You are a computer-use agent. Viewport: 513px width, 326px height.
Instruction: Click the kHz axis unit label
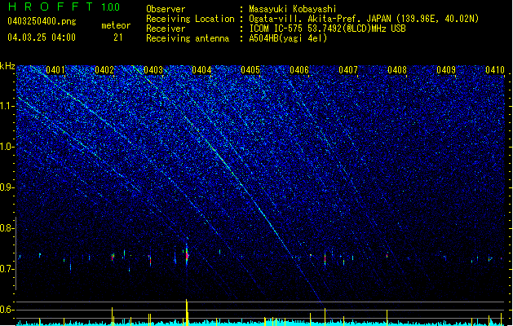[x=7, y=66]
